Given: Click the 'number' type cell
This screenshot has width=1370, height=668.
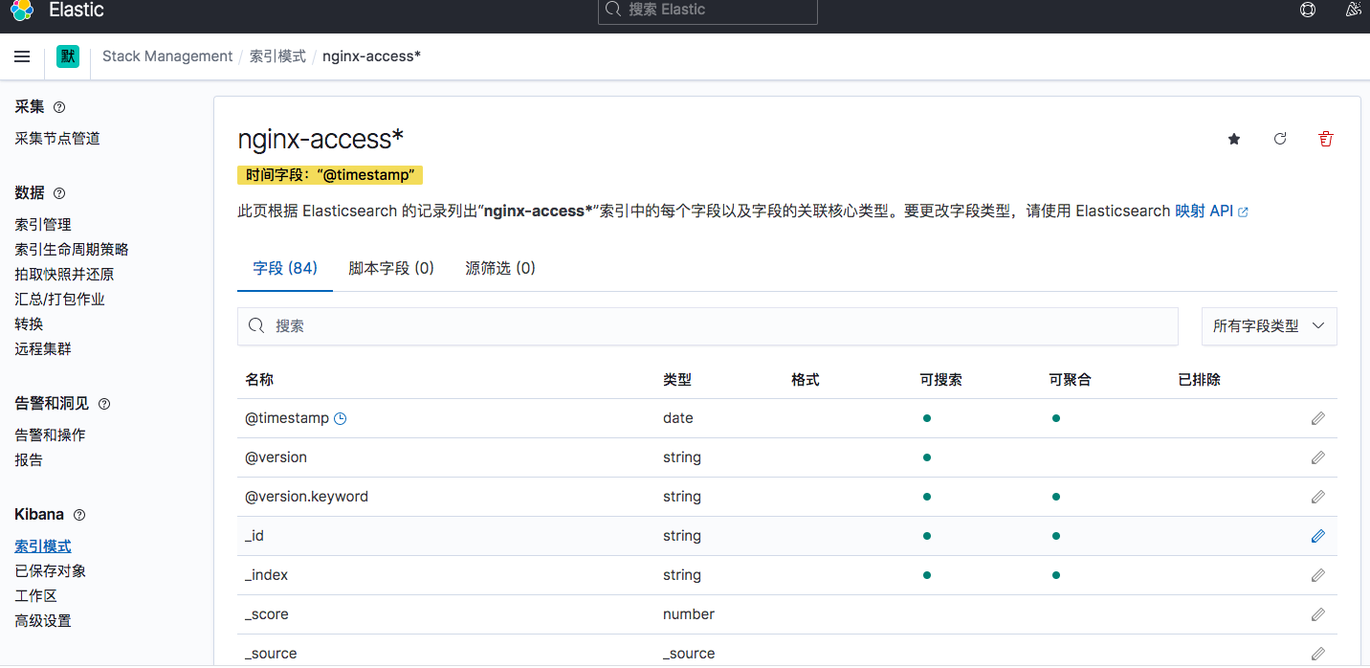Looking at the screenshot, I should (689, 614).
